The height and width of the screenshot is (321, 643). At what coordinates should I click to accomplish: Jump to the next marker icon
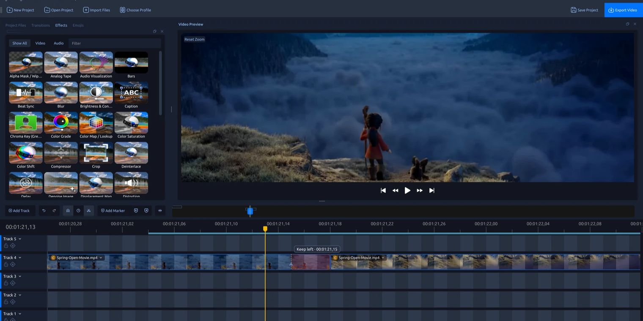pos(146,210)
